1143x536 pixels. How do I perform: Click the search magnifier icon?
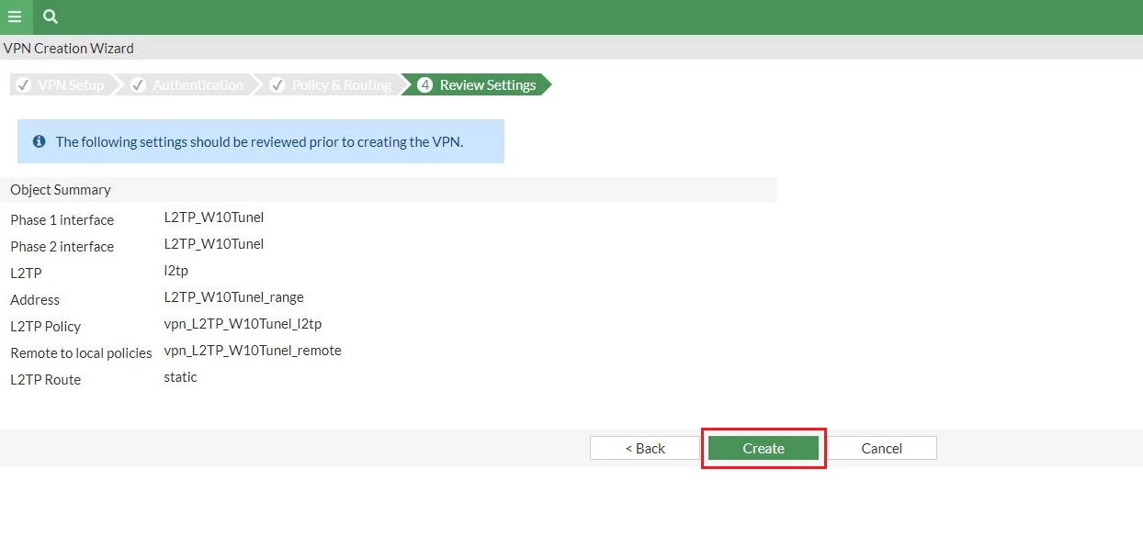point(51,17)
